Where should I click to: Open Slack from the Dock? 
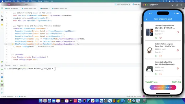pyautogui.click(x=92, y=101)
